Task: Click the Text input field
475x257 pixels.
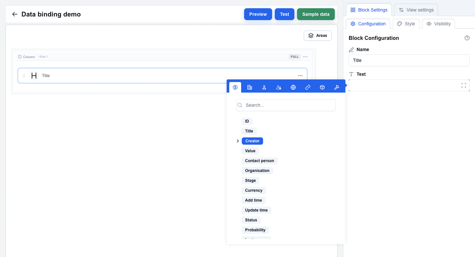Action: pos(409,85)
